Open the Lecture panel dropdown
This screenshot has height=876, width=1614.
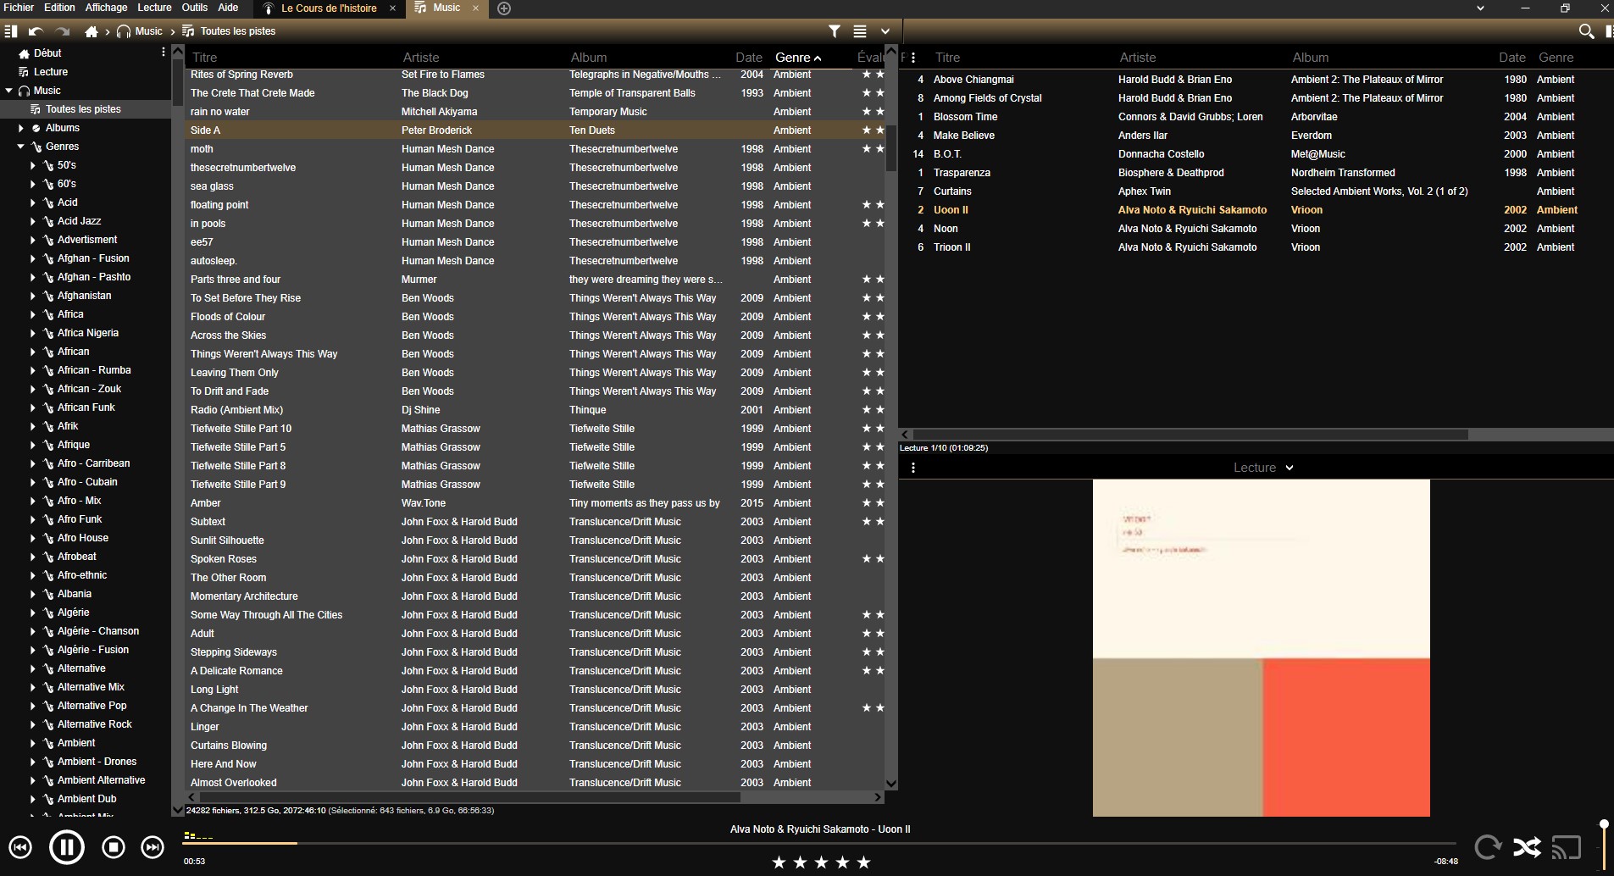click(x=1263, y=468)
